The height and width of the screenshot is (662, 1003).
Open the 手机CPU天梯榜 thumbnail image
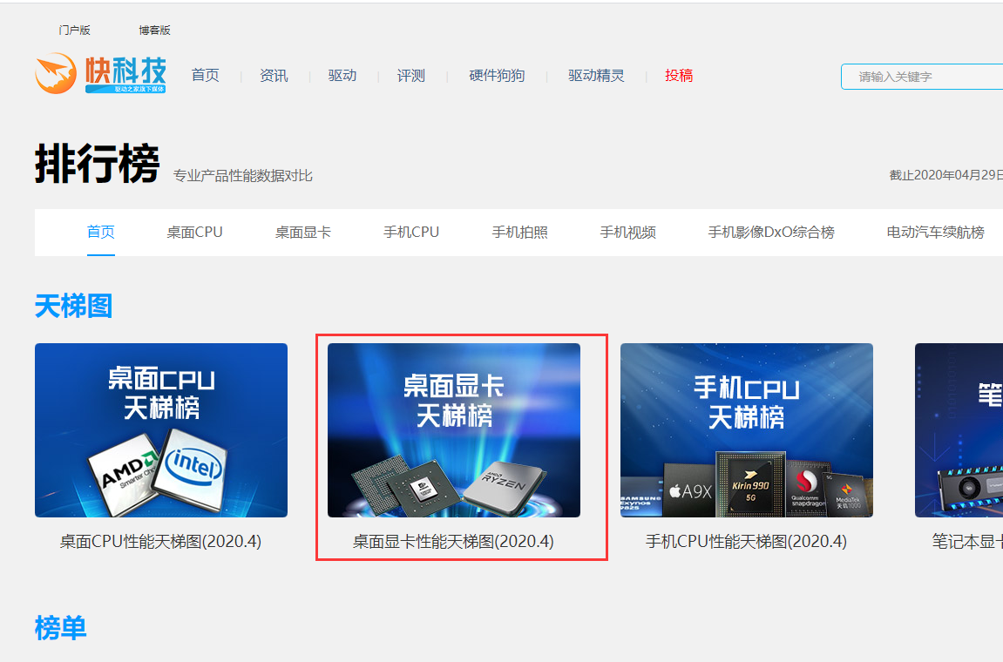point(747,430)
